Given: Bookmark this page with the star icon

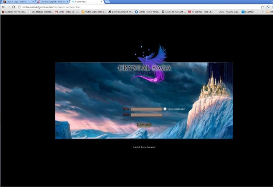Looking at the screenshot, I should pos(262,7).
